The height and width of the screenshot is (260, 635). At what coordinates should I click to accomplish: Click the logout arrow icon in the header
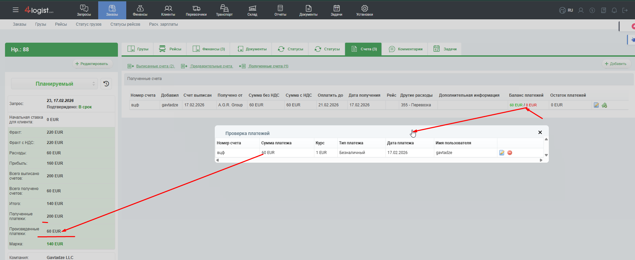(625, 10)
